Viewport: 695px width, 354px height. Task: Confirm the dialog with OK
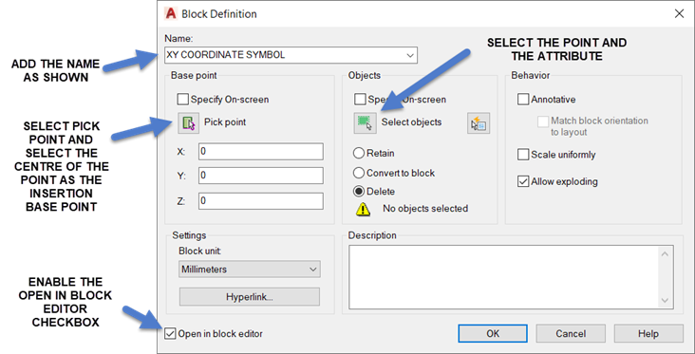click(x=493, y=334)
